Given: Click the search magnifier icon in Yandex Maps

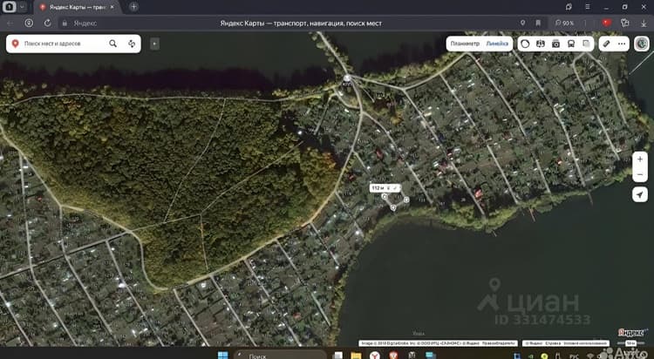Looking at the screenshot, I should (x=112, y=44).
